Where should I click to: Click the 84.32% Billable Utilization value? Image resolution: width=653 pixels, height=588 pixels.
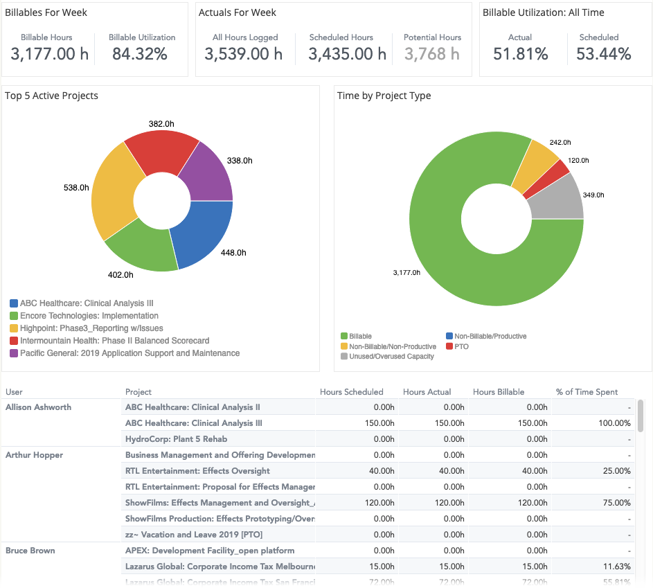140,54
